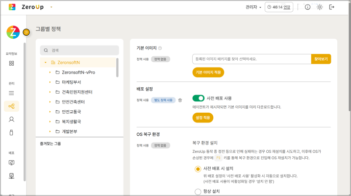Click the info icon in top bar
351x196 pixels.
(x=308, y=7)
